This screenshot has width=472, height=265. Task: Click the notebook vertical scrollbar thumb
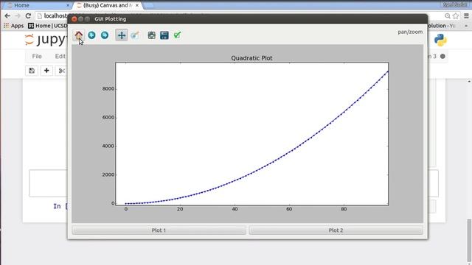[469, 241]
